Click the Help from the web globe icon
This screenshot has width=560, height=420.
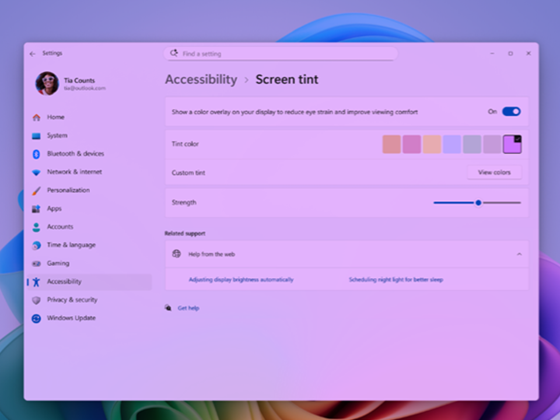coord(176,254)
